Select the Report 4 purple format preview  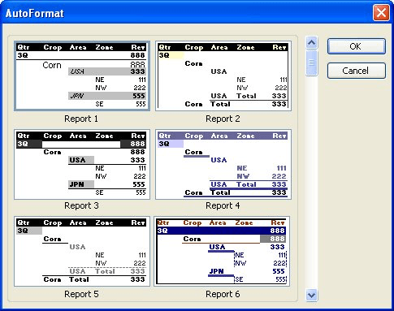pos(223,165)
